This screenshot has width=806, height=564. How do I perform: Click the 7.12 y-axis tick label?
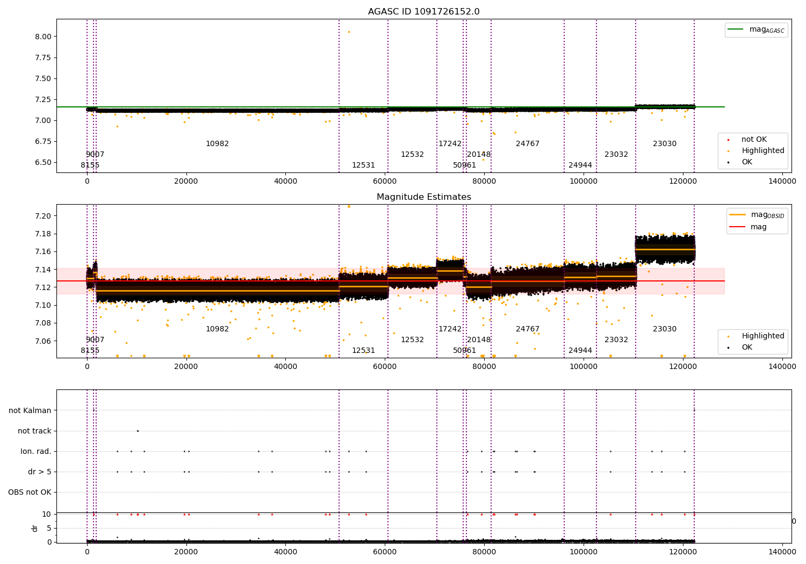pyautogui.click(x=44, y=287)
